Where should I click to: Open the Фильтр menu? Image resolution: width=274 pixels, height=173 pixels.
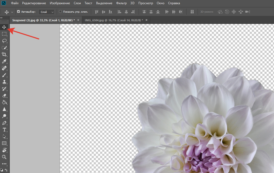(121, 3)
